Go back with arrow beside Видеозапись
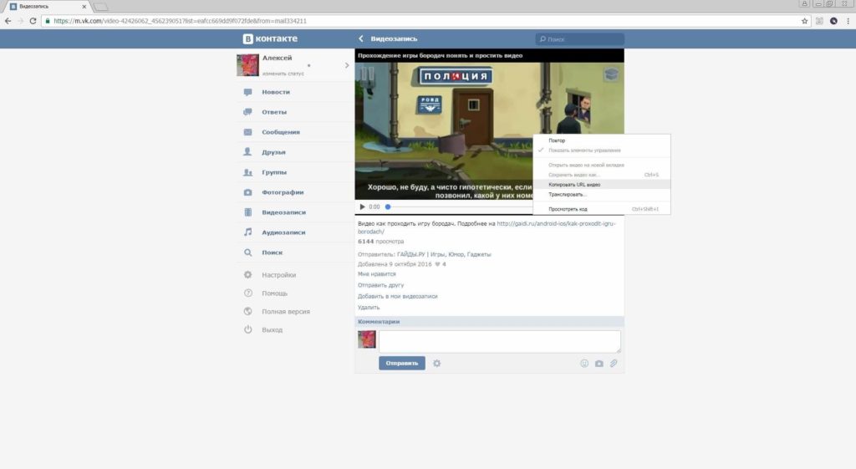 coord(361,38)
